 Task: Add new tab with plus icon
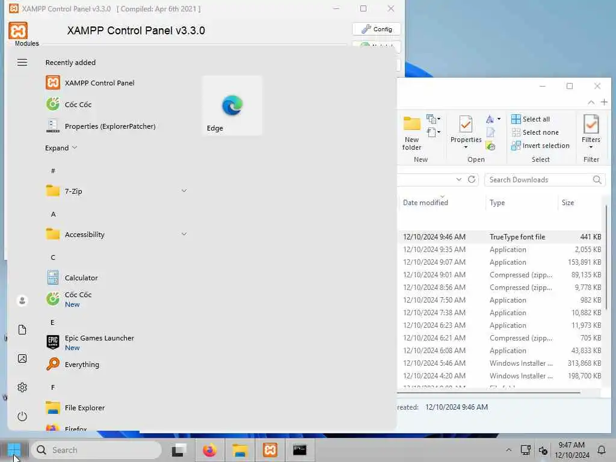click(x=604, y=102)
